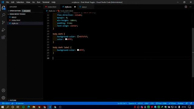Click the Prettier status bar item

tap(181, 104)
